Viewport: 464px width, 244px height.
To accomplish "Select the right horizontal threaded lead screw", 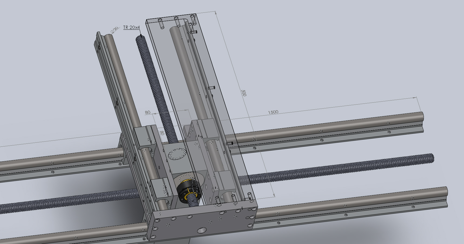I will (x=337, y=168).
